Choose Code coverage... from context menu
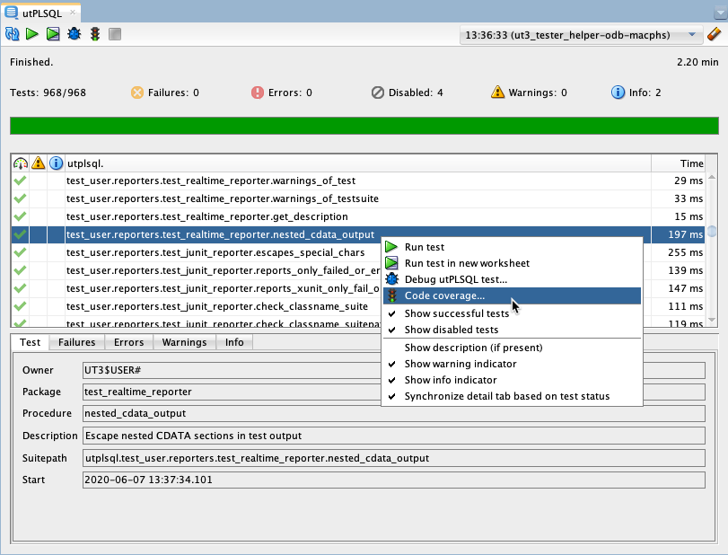 click(444, 295)
